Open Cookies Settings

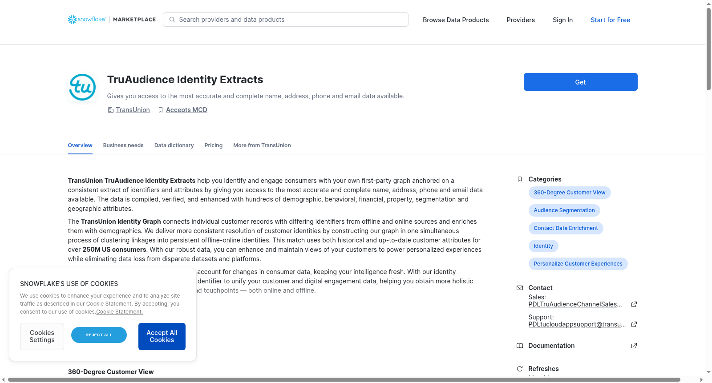coord(42,336)
